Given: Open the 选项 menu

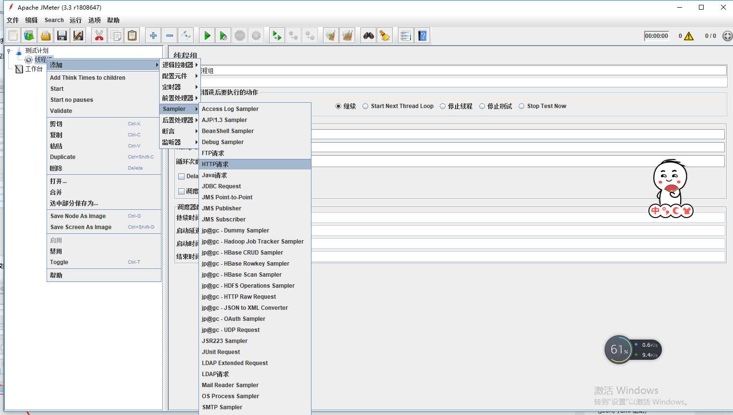Looking at the screenshot, I should (x=94, y=20).
